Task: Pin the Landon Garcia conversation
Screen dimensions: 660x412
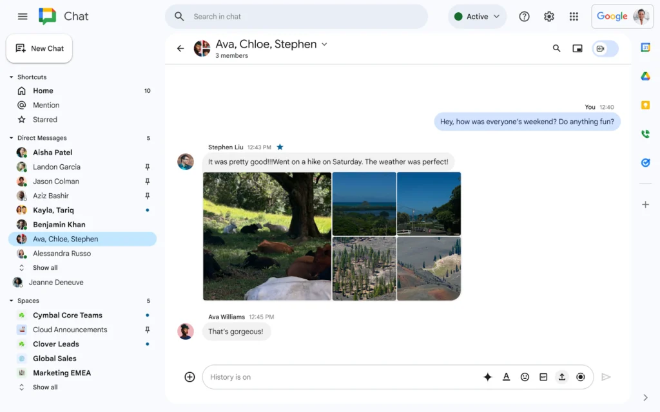Action: [147, 167]
